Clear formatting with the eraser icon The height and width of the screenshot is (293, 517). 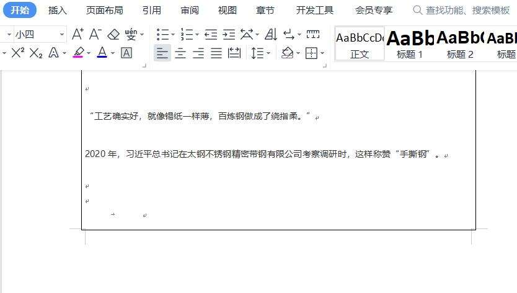[x=113, y=34]
